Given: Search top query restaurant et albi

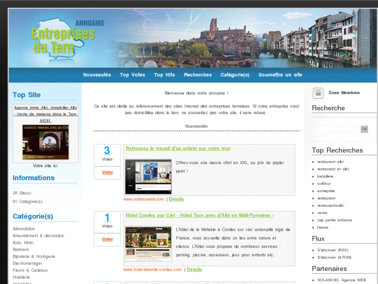Looking at the screenshot, I should [333, 169].
